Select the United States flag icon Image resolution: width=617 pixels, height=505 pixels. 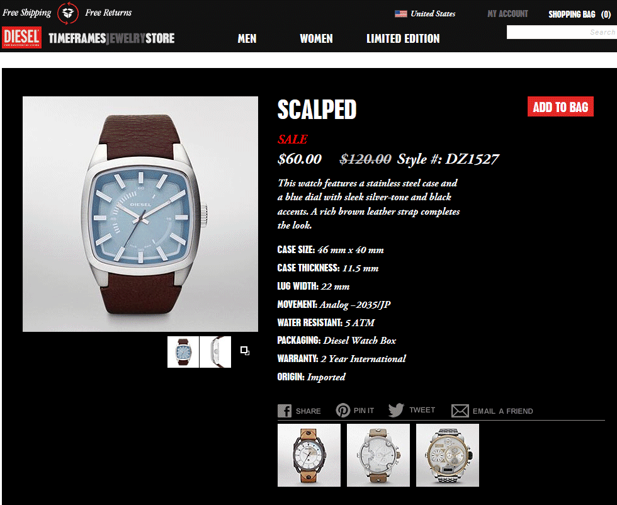point(400,14)
